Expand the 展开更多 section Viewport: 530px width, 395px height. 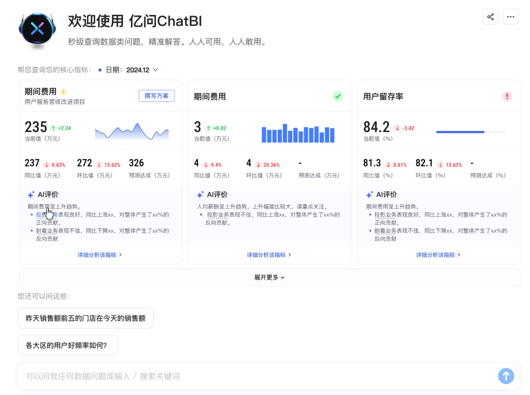point(270,277)
